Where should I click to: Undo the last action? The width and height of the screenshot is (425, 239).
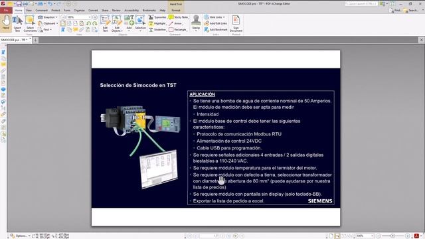click(x=50, y=4)
